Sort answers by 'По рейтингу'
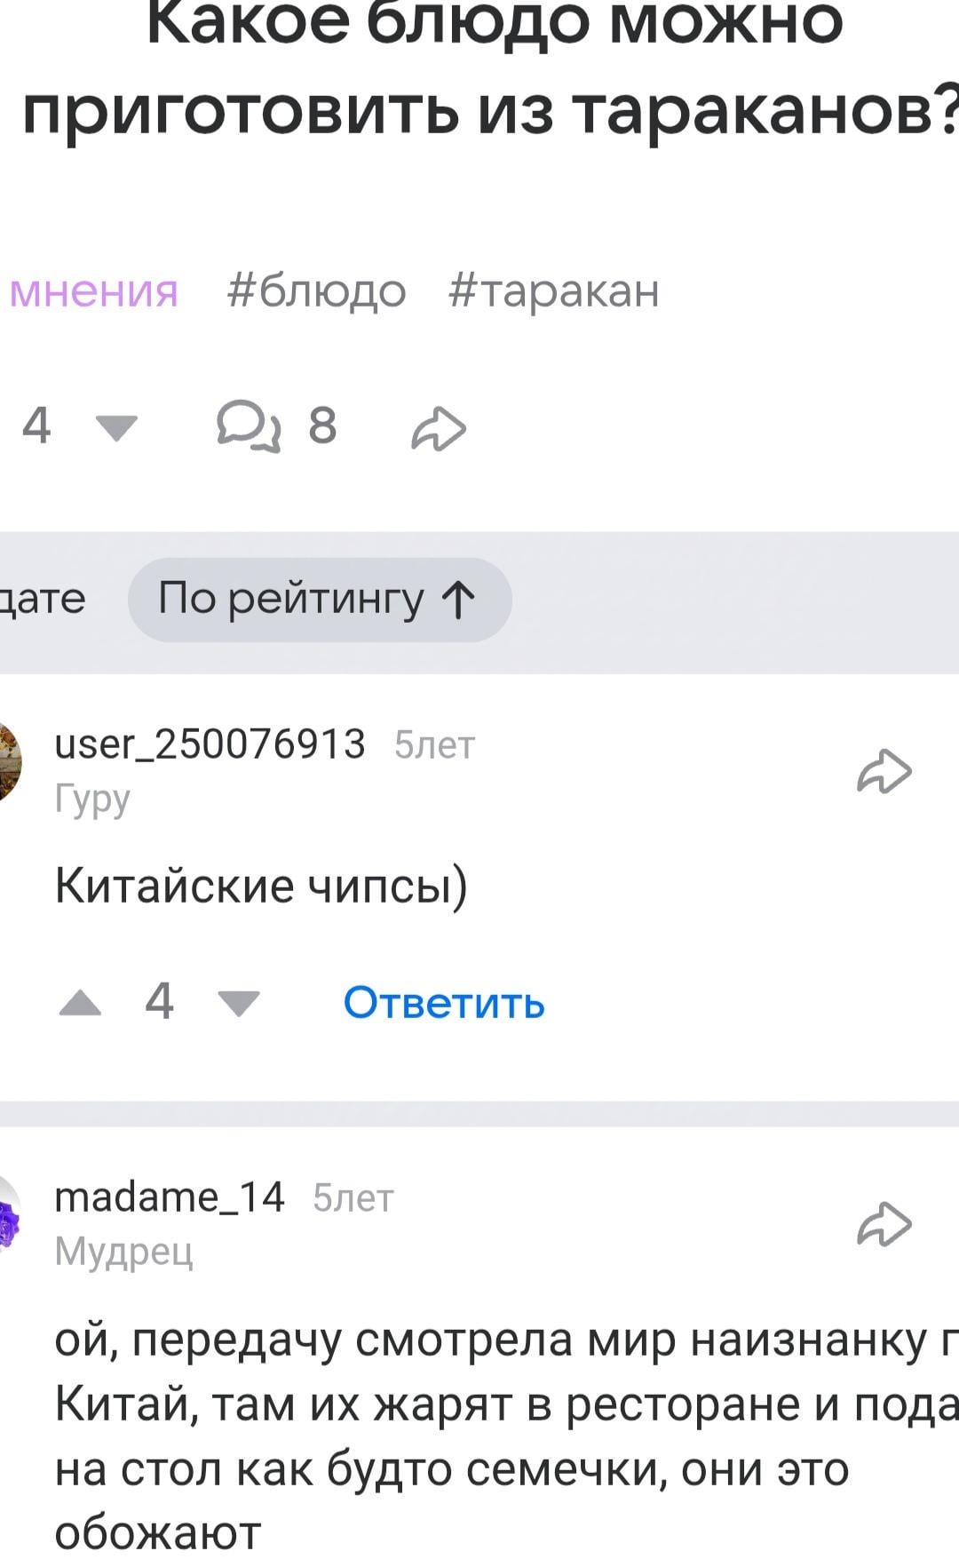The width and height of the screenshot is (959, 1559). coord(319,599)
